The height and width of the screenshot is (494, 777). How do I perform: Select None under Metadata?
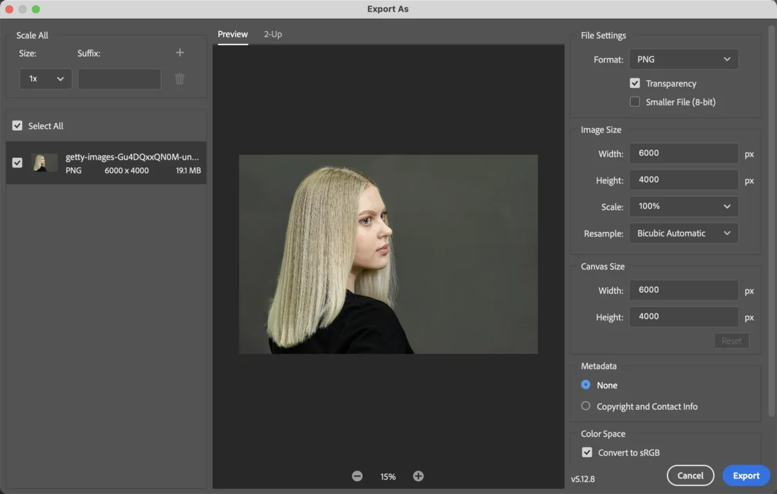pos(585,385)
